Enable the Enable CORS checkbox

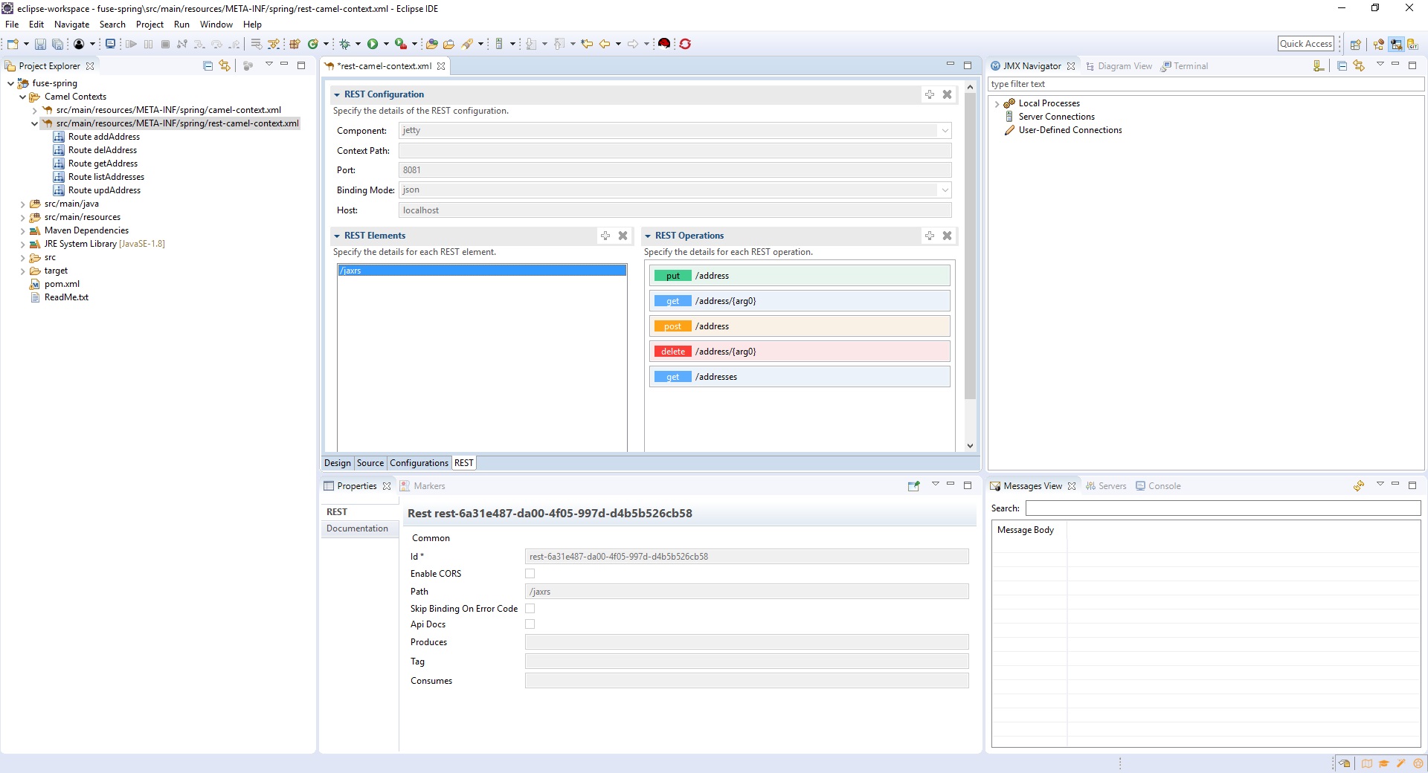click(x=530, y=574)
